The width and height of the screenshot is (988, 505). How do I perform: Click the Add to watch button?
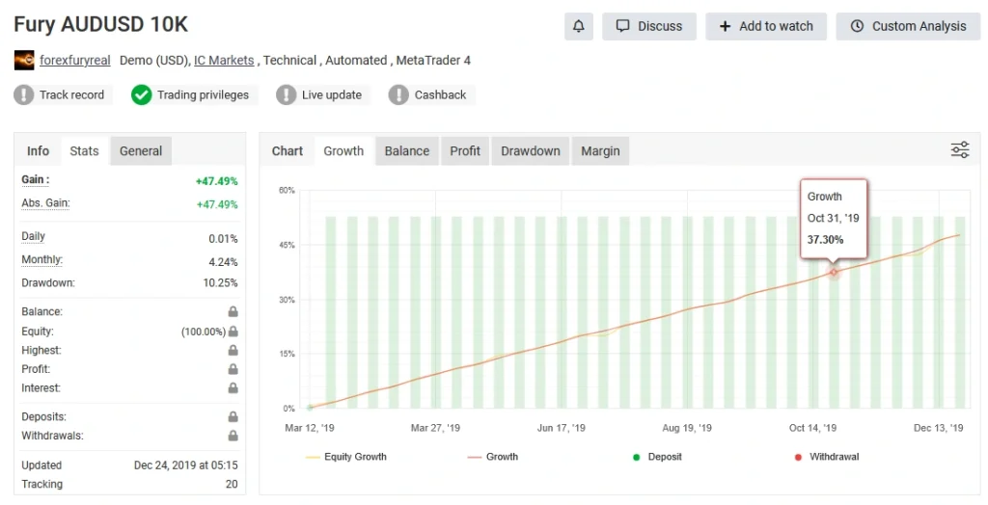click(766, 26)
